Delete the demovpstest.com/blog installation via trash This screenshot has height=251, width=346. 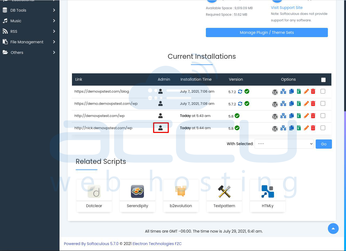coord(313,92)
